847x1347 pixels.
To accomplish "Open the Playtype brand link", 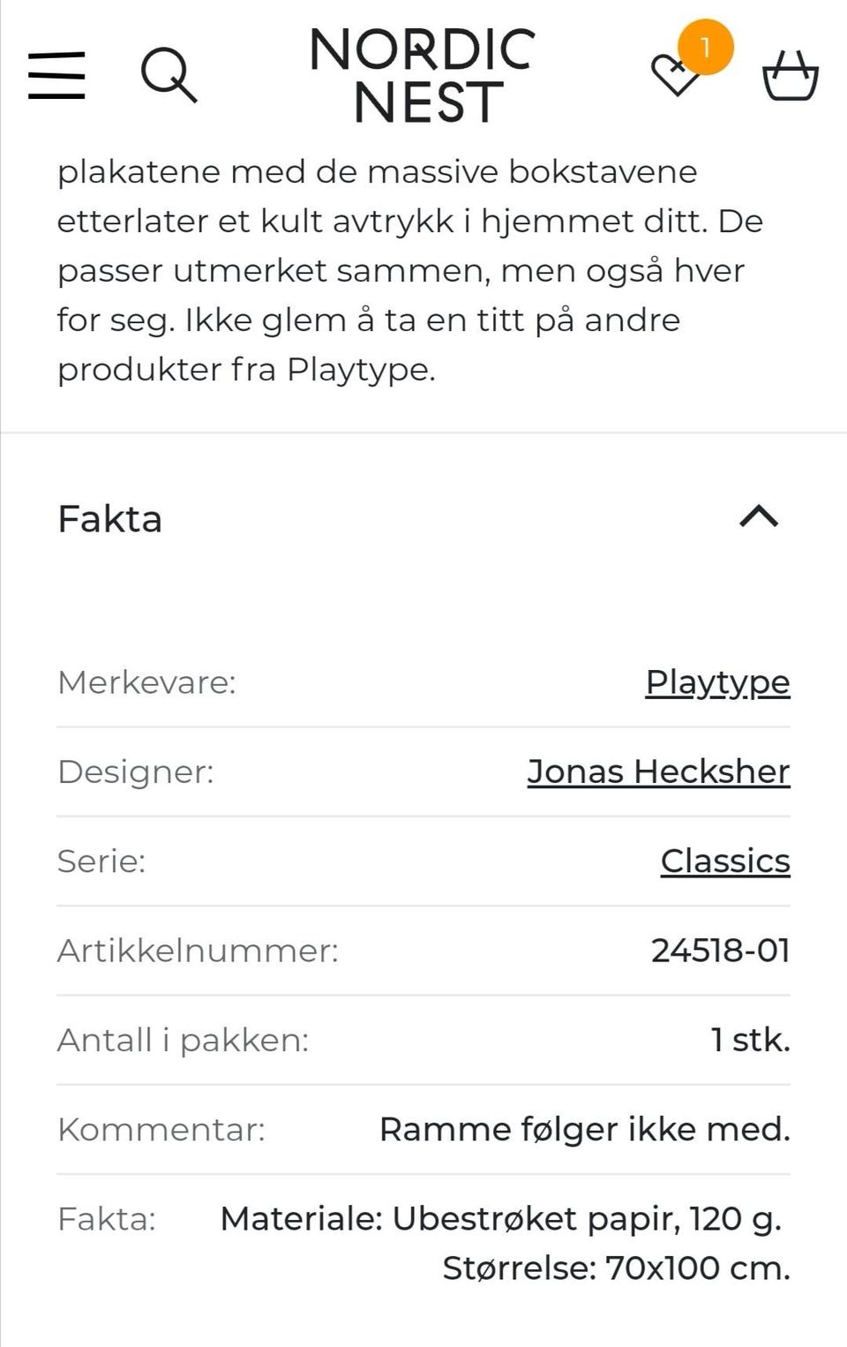I will tap(717, 682).
